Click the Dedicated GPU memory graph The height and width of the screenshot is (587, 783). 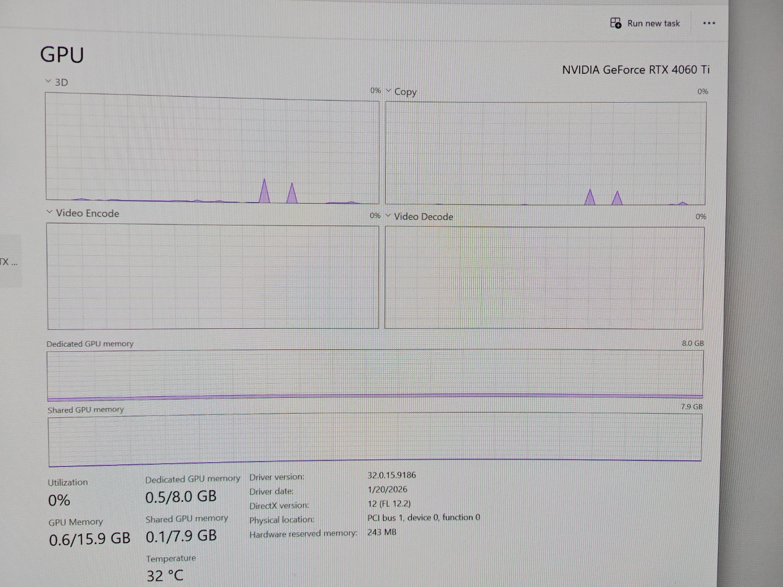coord(375,375)
